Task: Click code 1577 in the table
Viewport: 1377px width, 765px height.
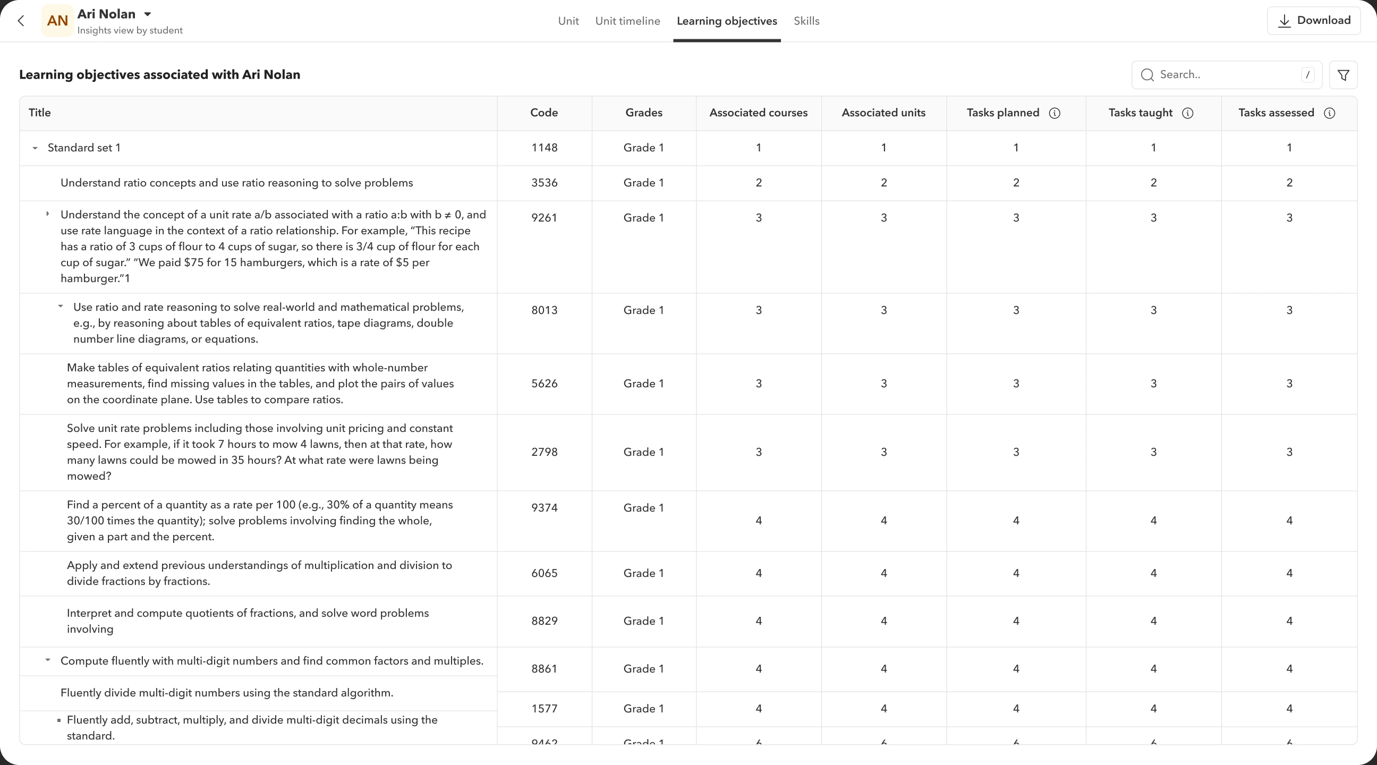Action: tap(544, 709)
